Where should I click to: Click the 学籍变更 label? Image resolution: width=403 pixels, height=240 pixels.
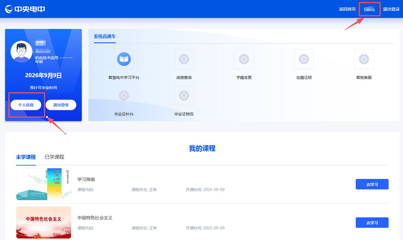click(x=244, y=77)
